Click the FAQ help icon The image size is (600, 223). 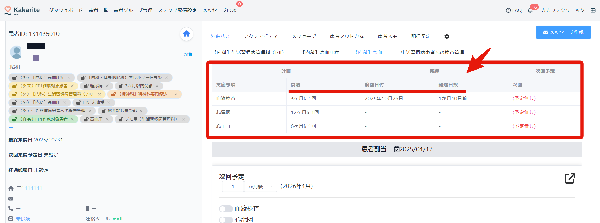click(x=508, y=10)
